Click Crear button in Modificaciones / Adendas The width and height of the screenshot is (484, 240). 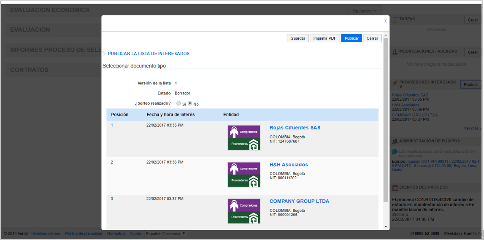click(473, 52)
